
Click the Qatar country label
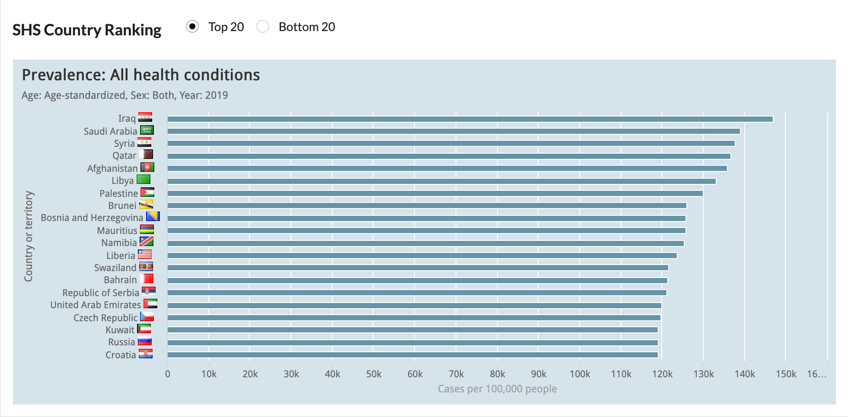click(124, 155)
